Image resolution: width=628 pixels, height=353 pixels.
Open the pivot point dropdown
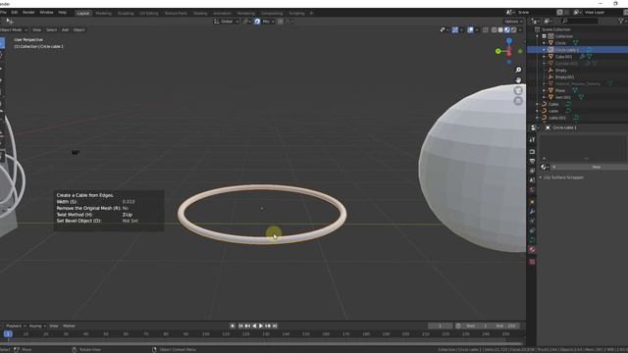pos(246,22)
